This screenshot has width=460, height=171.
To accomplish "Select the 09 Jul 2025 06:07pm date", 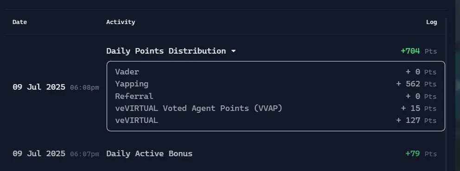I will coord(56,153).
